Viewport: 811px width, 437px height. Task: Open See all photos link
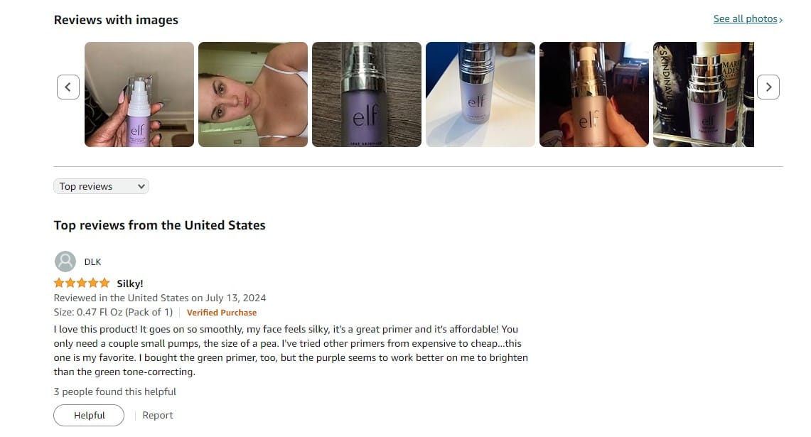746,19
